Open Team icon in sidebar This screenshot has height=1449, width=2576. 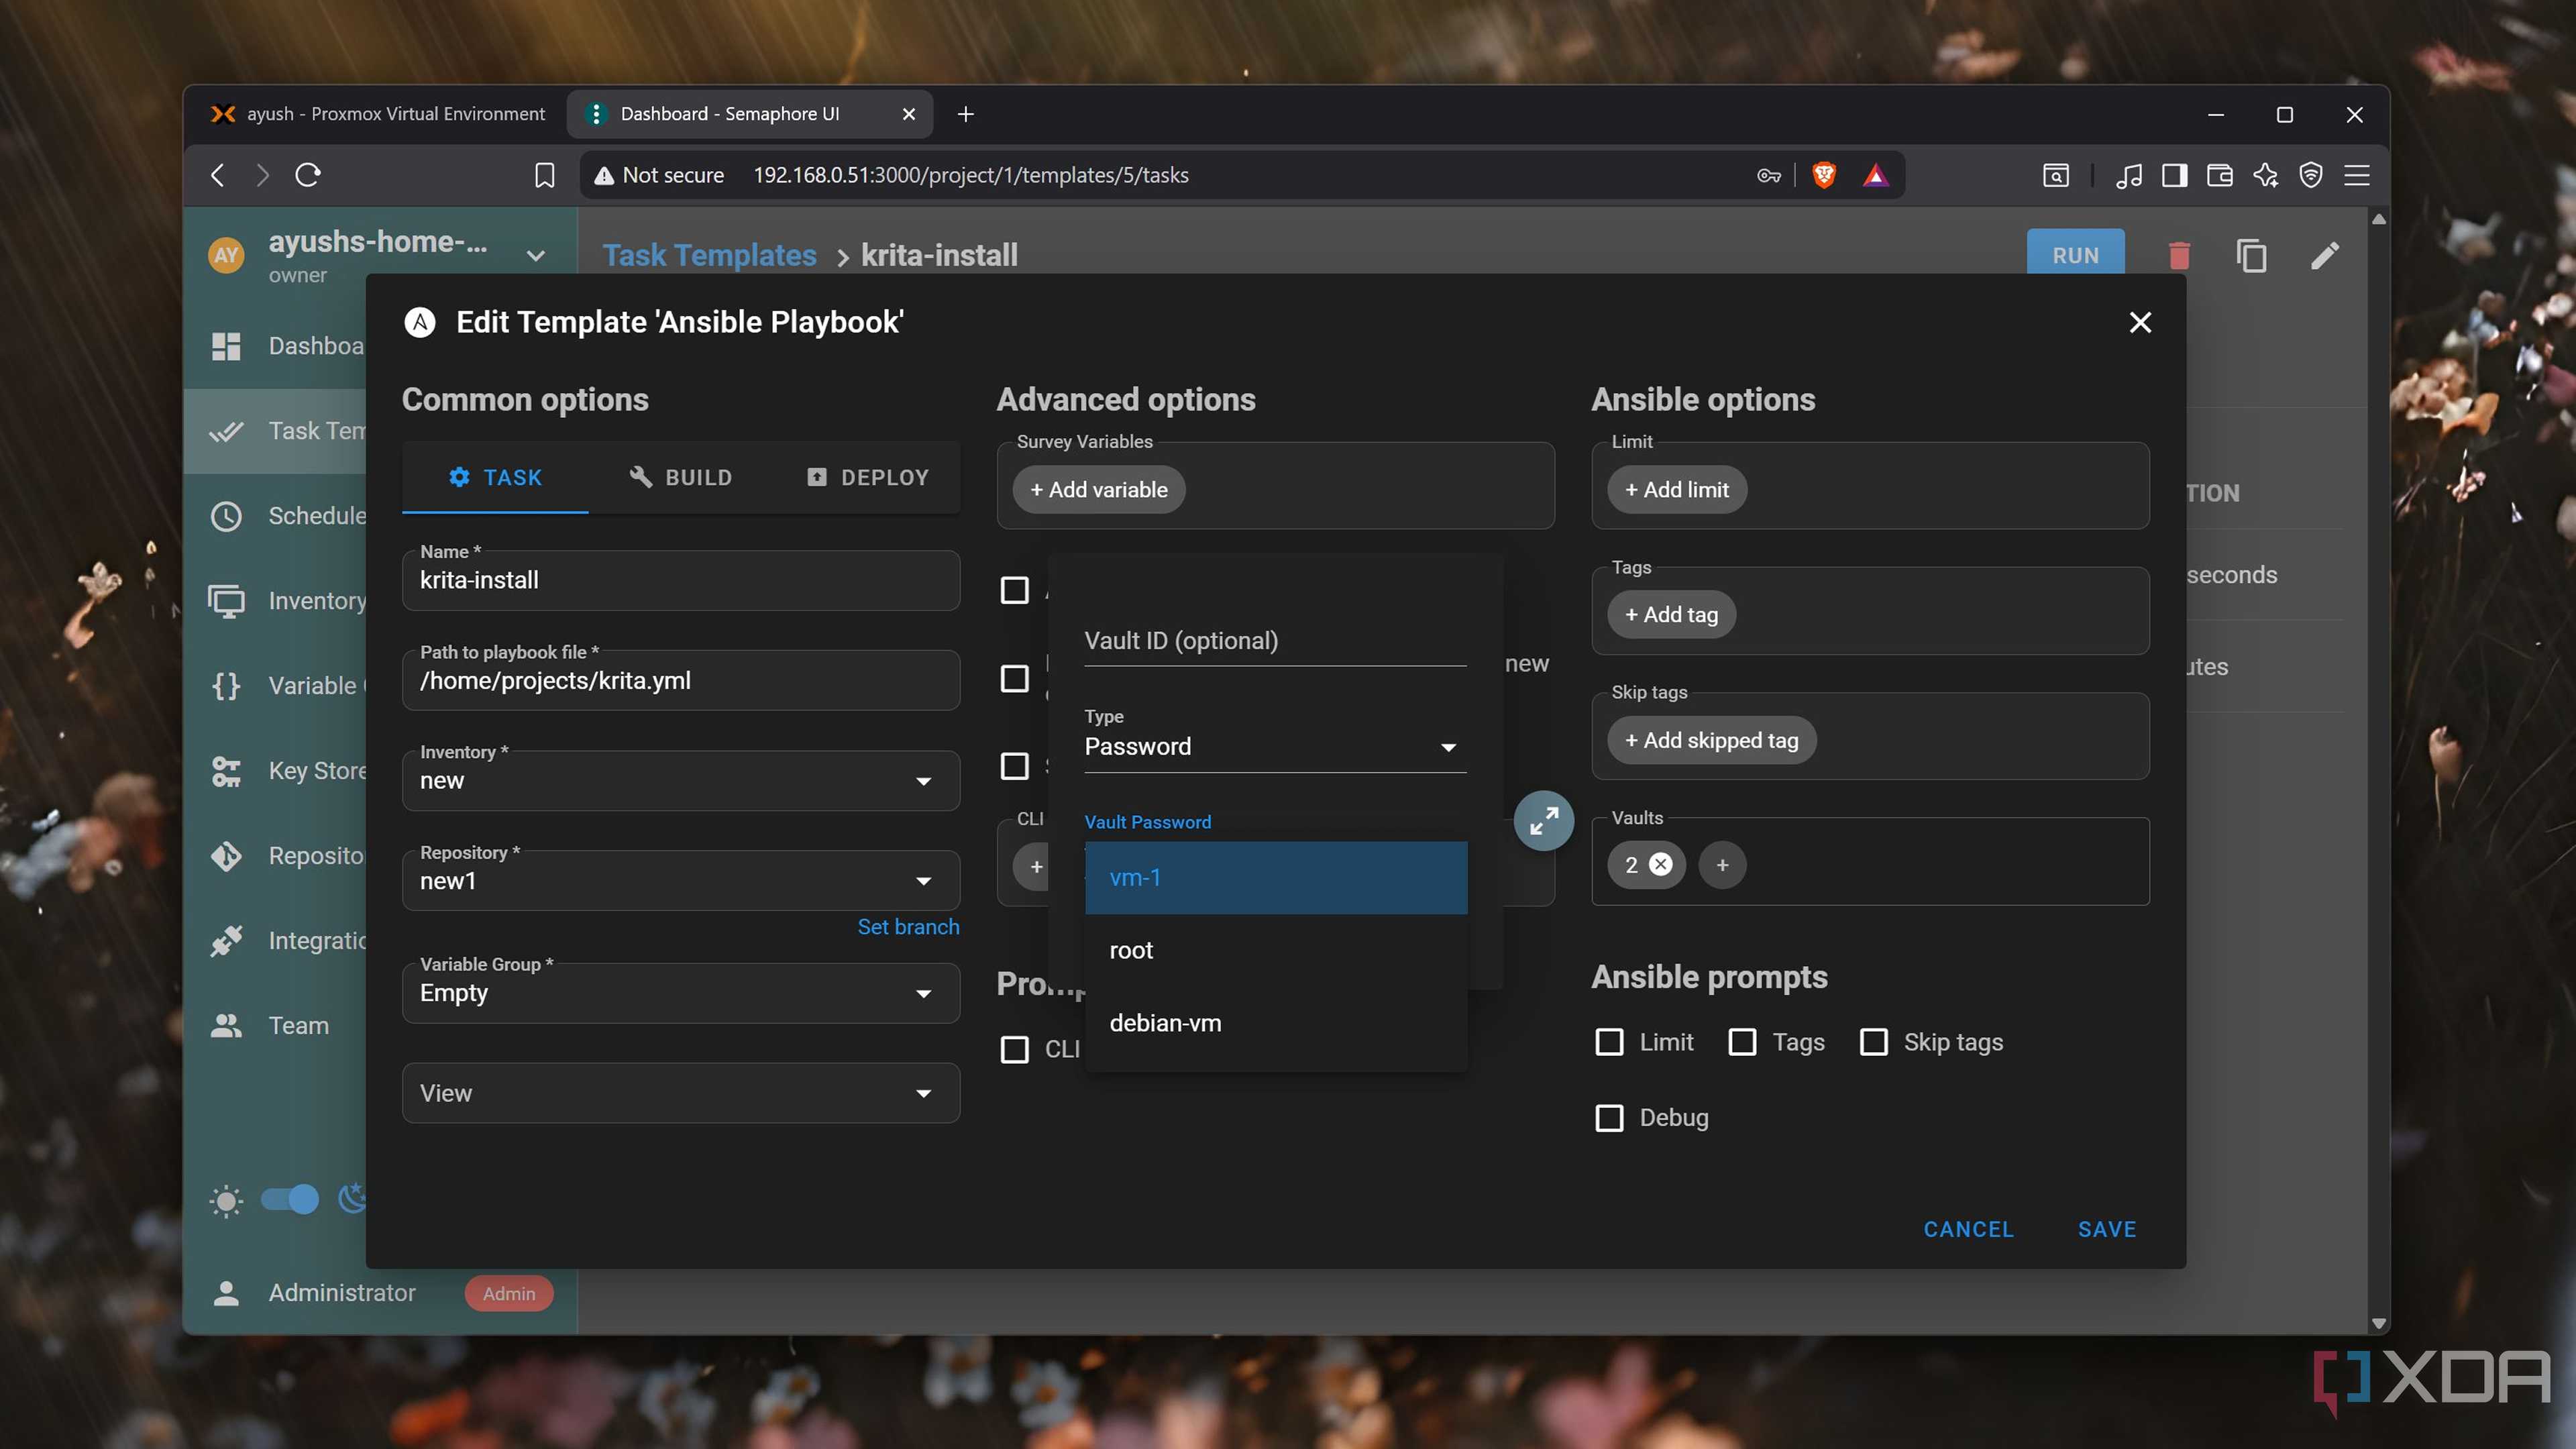click(x=227, y=1026)
